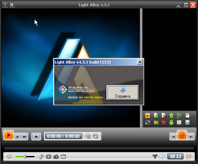Play selected playlist item orange icon
This screenshot has width=198, height=164.
click(148, 116)
